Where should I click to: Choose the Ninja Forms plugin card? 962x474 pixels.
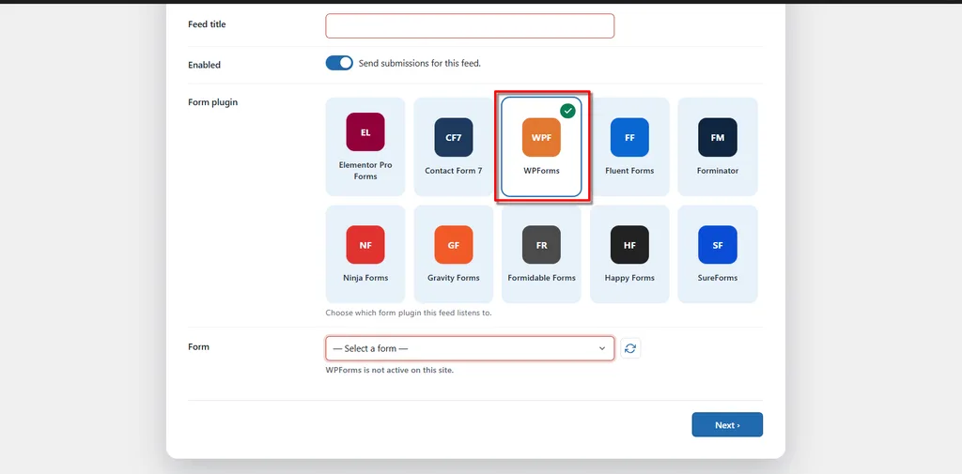pos(365,253)
